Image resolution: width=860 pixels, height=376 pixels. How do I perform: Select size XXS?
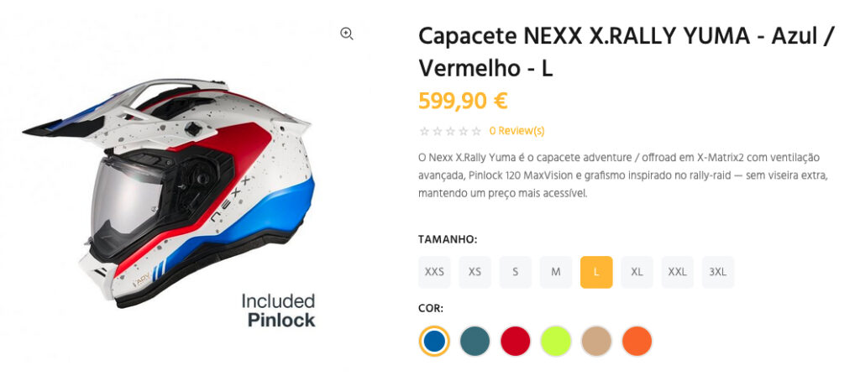434,272
